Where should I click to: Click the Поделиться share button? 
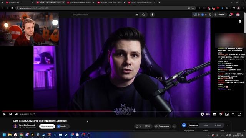tap(162, 126)
